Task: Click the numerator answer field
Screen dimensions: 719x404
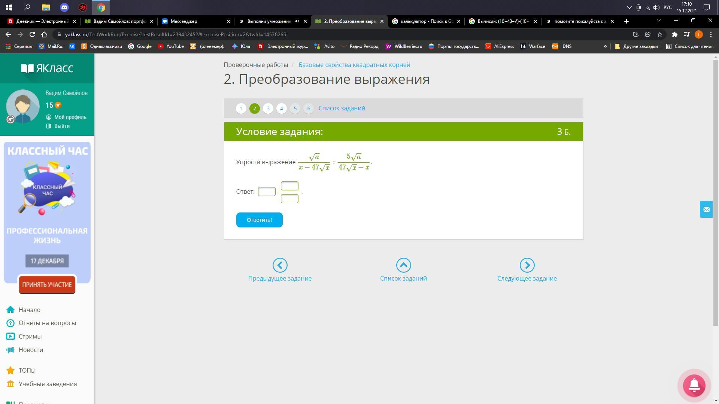Action: click(289, 186)
